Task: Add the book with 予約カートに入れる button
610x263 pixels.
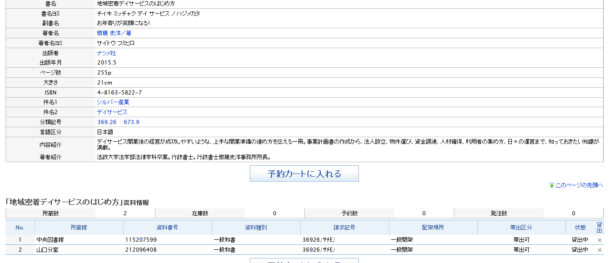Action: pyautogui.click(x=304, y=174)
